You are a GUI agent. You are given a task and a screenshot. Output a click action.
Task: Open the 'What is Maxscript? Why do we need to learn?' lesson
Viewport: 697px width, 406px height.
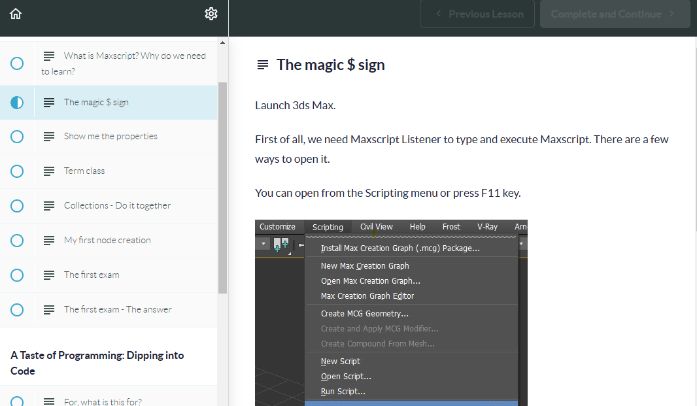tap(109, 63)
